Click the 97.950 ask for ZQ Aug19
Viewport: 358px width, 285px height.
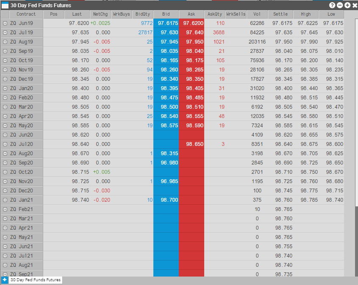[x=191, y=42]
